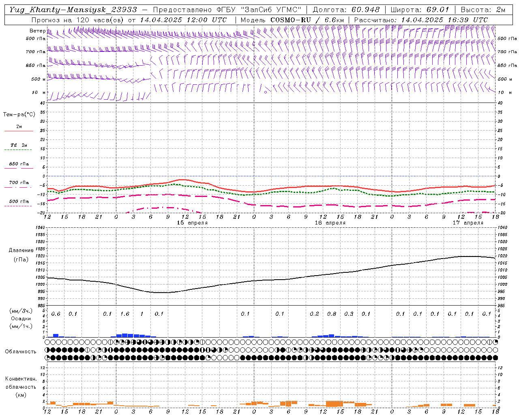
Task: Click the 0.3 precipitation amount
Action: click(349, 314)
